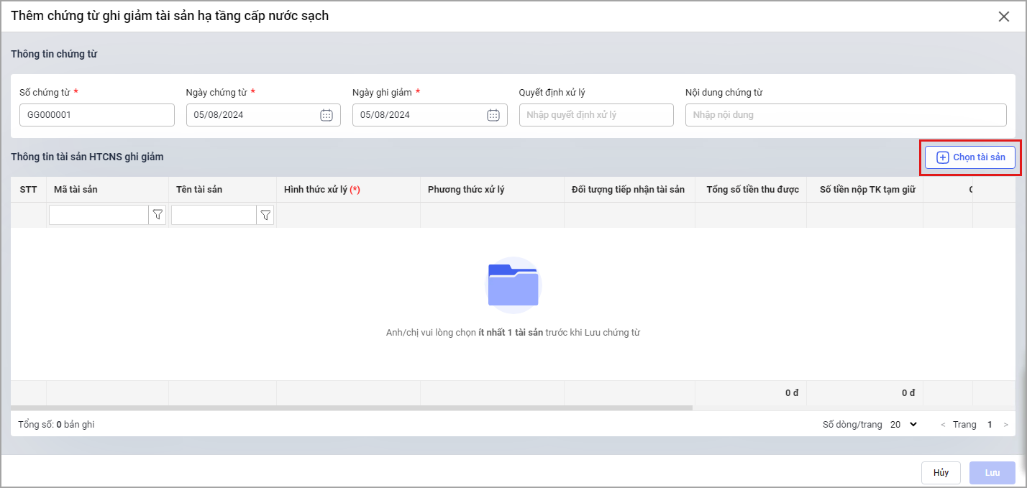Focus the Số chứng từ field
Viewport: 1027px width, 488px height.
point(96,115)
